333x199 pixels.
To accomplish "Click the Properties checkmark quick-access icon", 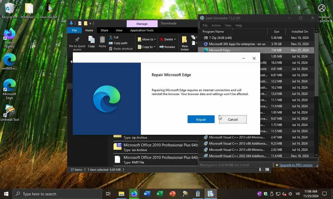I will click(x=80, y=23).
